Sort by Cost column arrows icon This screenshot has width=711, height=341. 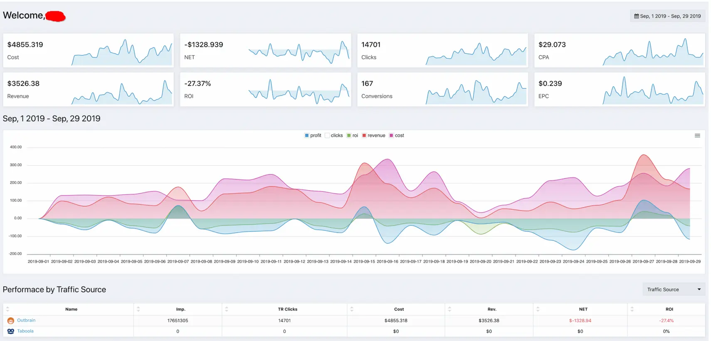point(352,309)
